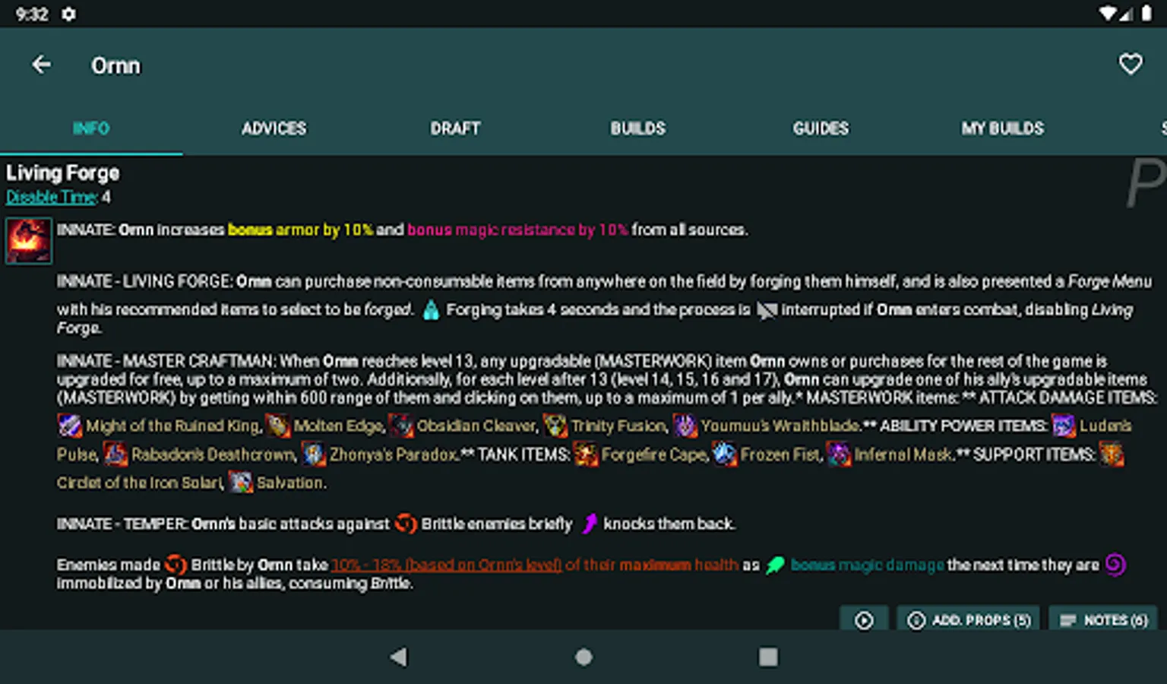
Task: Tap the green bonus magic damage icon
Action: (x=775, y=565)
